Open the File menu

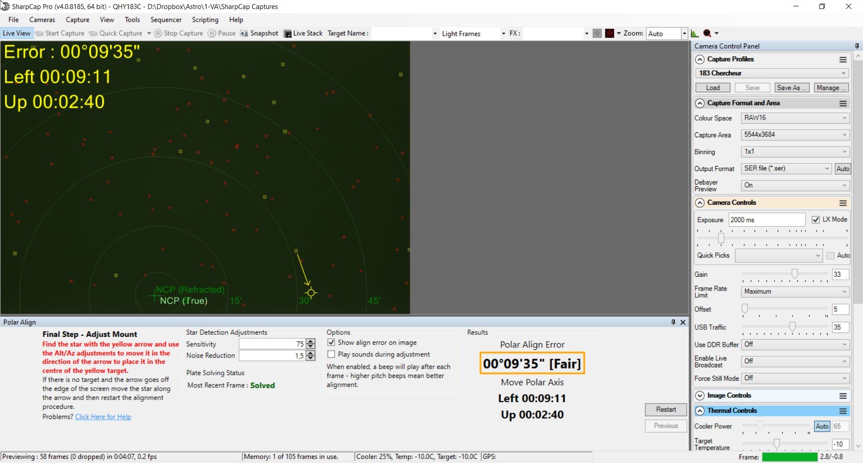coord(13,20)
